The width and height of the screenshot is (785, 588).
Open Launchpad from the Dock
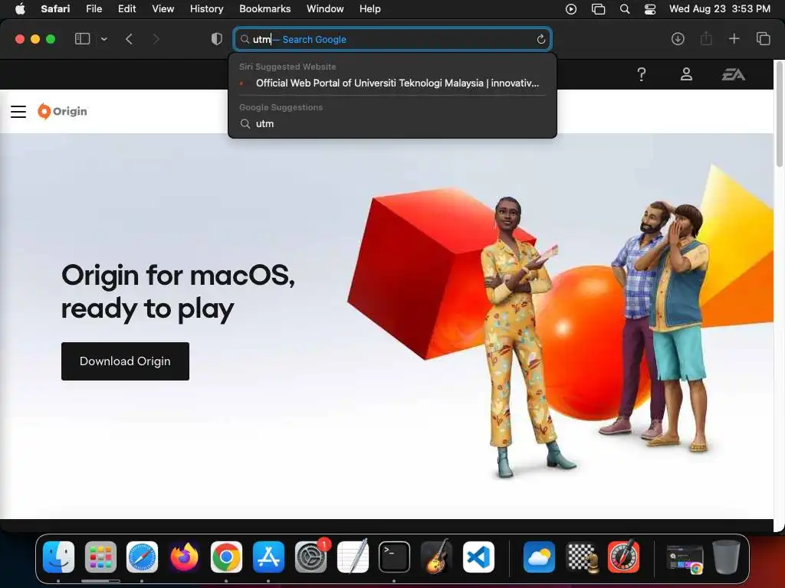pyautogui.click(x=100, y=557)
